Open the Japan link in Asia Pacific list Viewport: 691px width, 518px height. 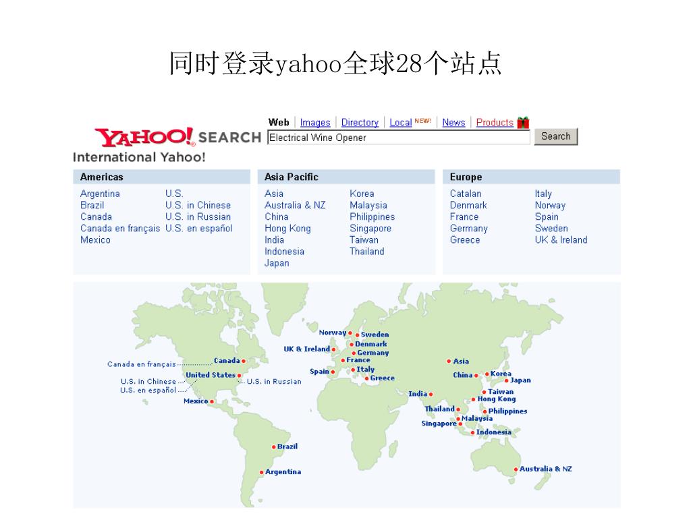click(x=277, y=263)
